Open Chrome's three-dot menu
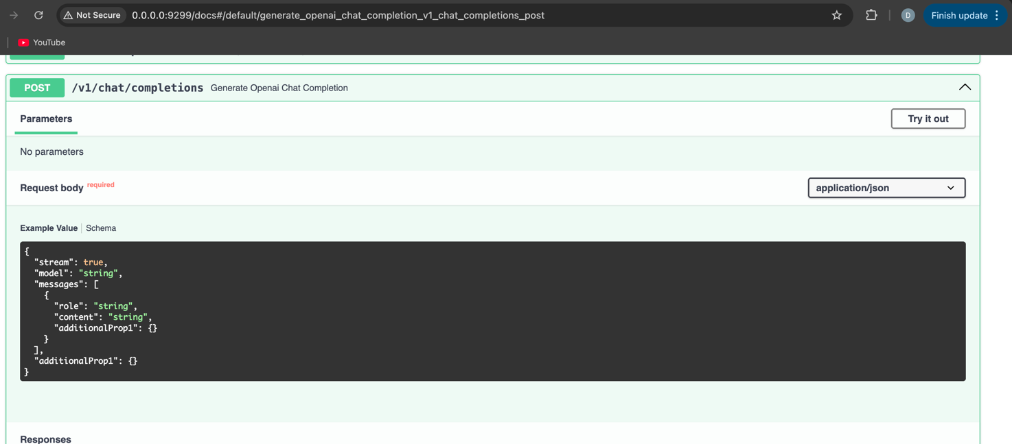 point(997,15)
